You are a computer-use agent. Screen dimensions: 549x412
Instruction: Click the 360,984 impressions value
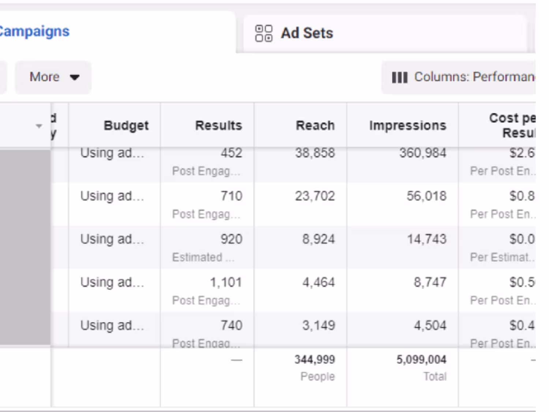click(423, 153)
